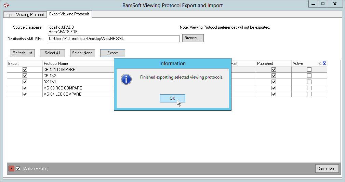Click the blue information icon in dialog

click(127, 80)
